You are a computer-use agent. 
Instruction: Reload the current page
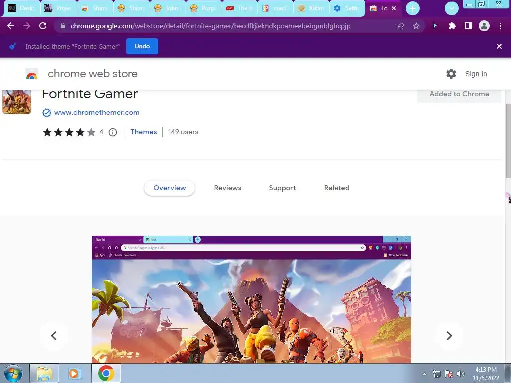coord(43,26)
